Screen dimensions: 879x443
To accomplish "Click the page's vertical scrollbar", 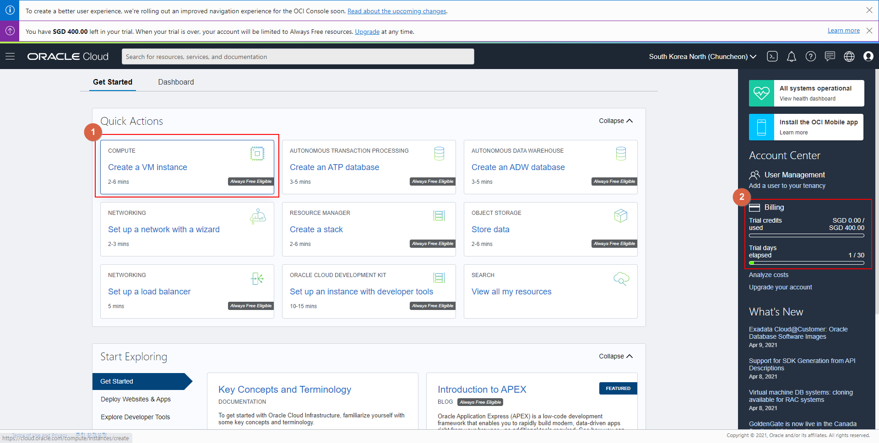I will pos(877,192).
